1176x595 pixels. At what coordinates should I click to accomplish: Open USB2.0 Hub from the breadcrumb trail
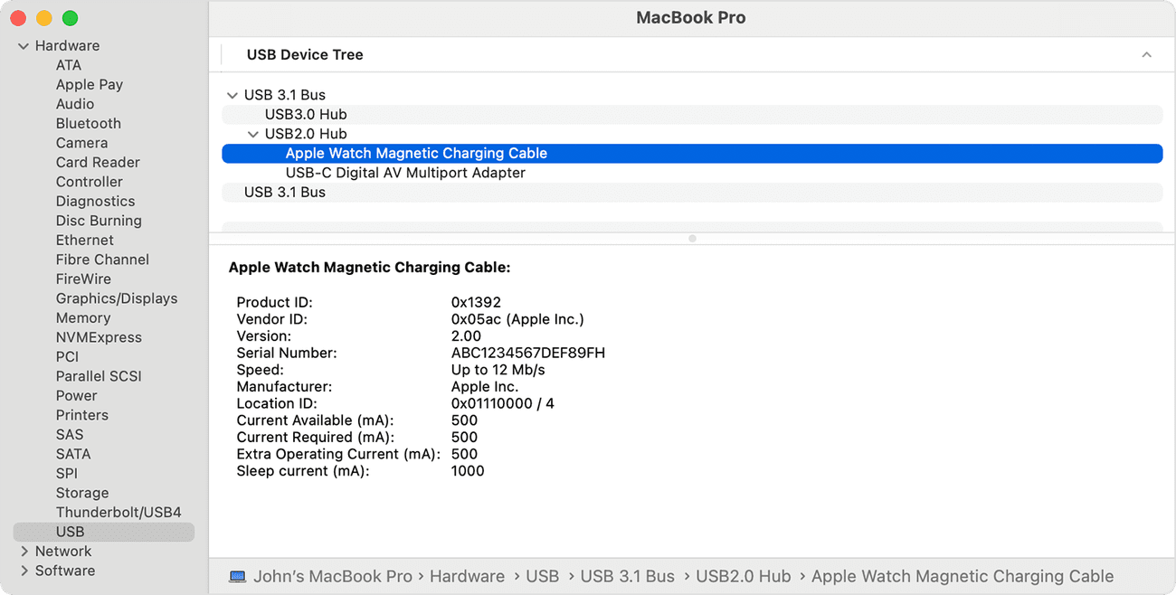(744, 576)
